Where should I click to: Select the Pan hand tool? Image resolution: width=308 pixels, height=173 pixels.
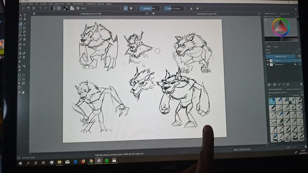(x=24, y=92)
